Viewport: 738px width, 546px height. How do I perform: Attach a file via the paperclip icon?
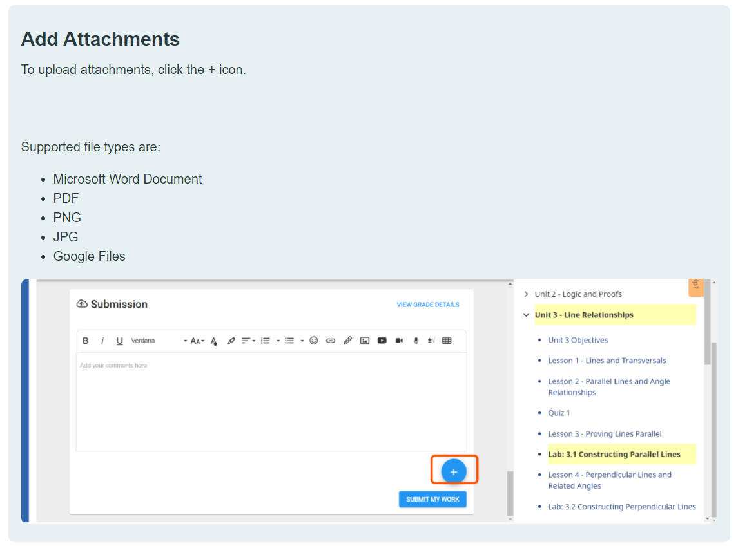click(x=347, y=340)
